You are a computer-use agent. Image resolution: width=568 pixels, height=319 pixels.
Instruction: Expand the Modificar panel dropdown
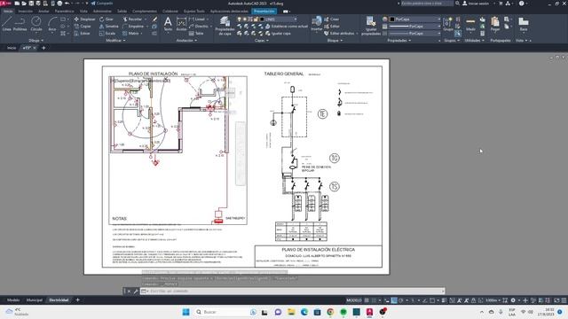tap(115, 41)
